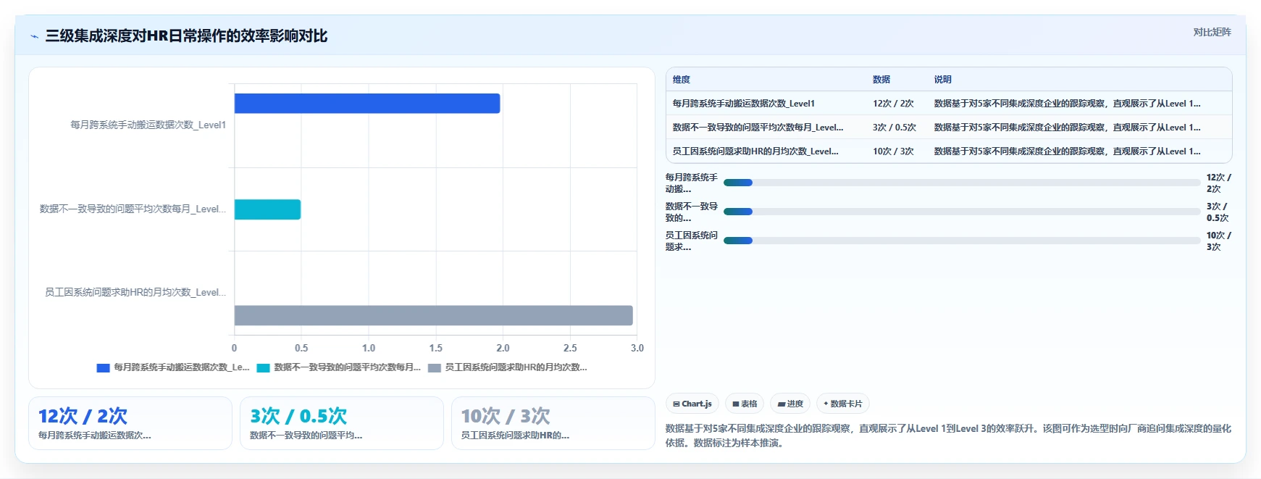1261x479 pixels.
Task: Click the progress bar for 每月跨系统手动搬...
Action: 962,183
